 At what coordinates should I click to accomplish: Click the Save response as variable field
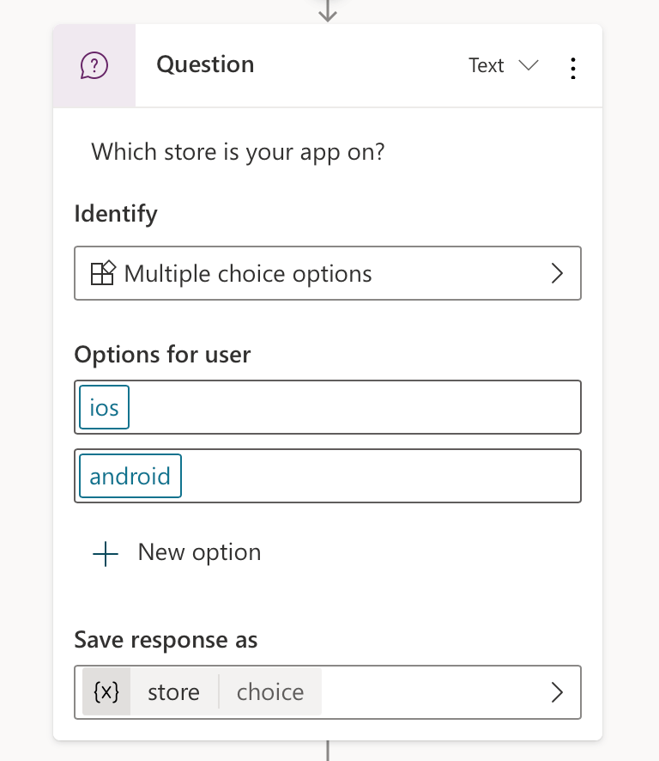[x=429, y=692]
